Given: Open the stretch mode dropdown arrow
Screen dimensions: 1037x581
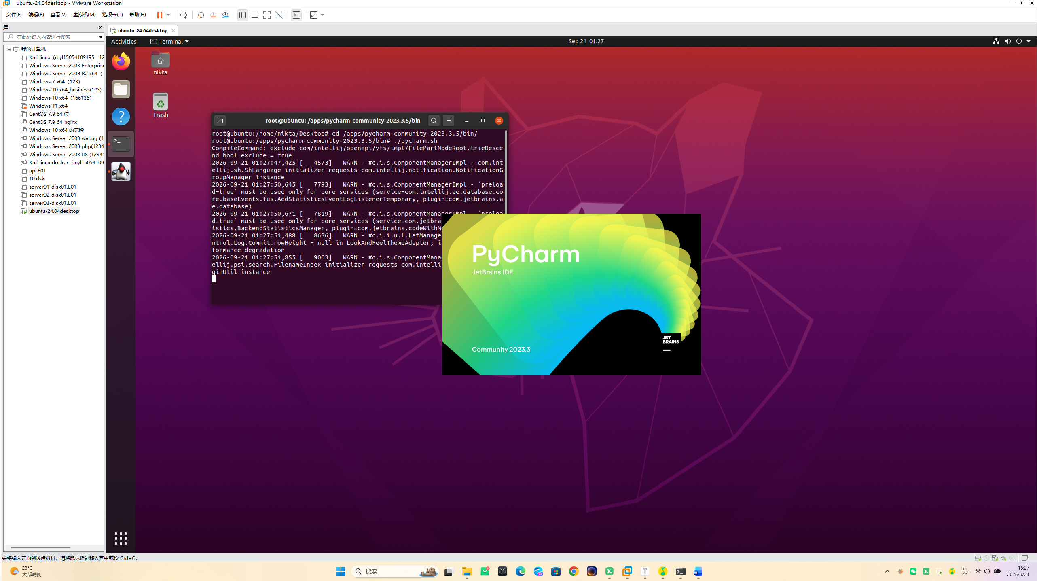Looking at the screenshot, I should [x=322, y=15].
